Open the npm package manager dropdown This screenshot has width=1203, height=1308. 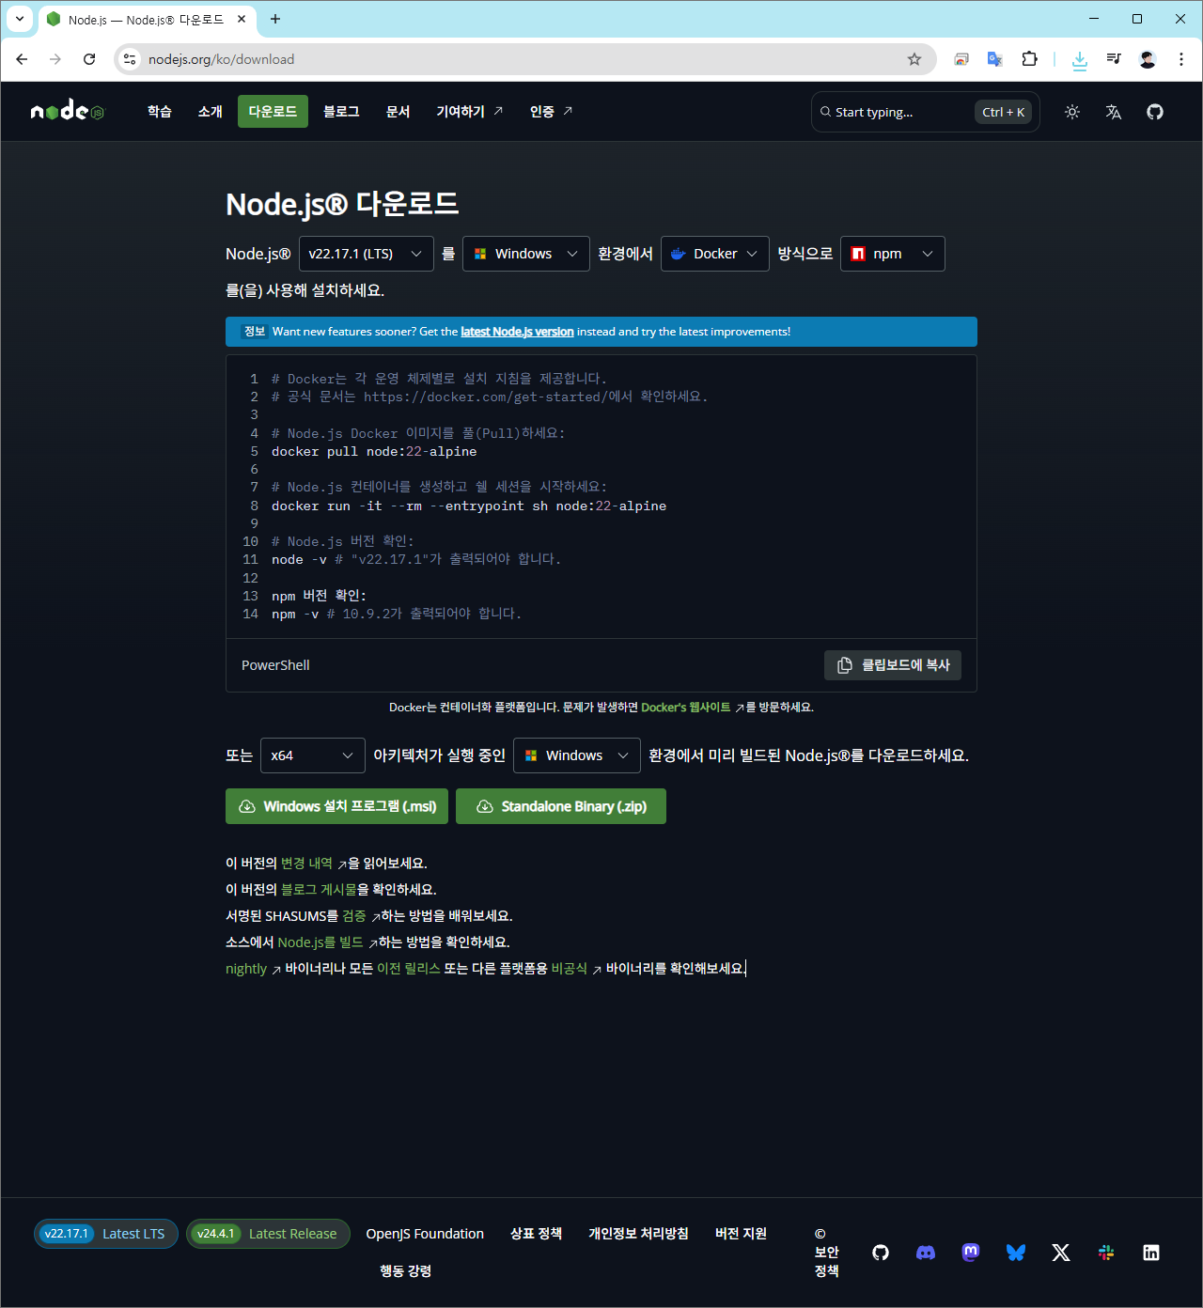[892, 254]
